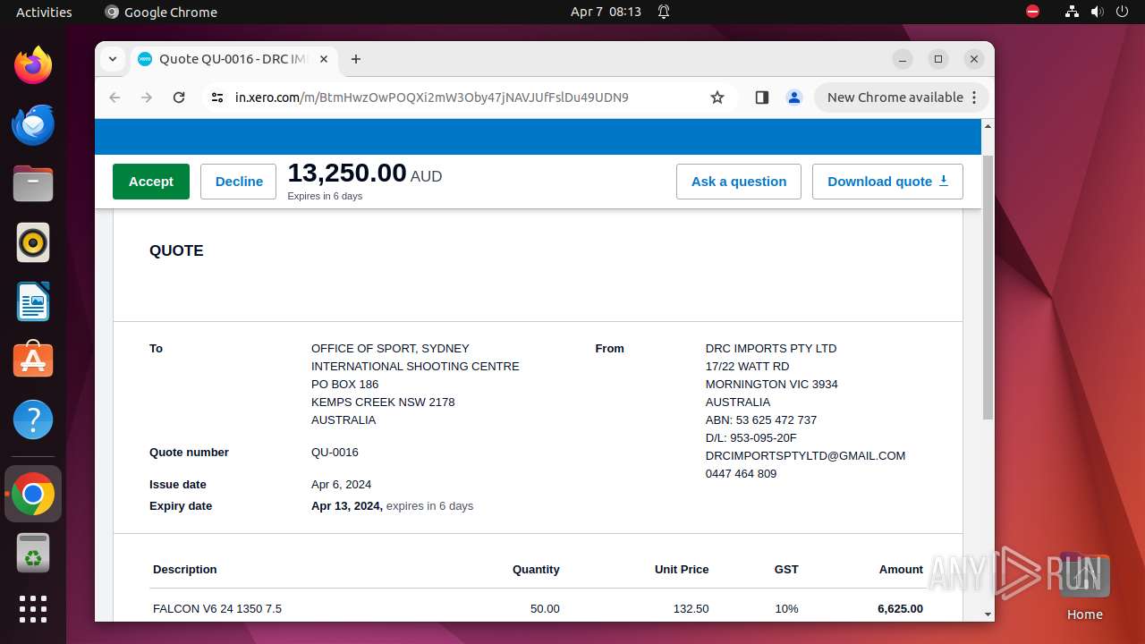1145x644 pixels.
Task: Click scrollbar down arrow
Action: (x=988, y=614)
